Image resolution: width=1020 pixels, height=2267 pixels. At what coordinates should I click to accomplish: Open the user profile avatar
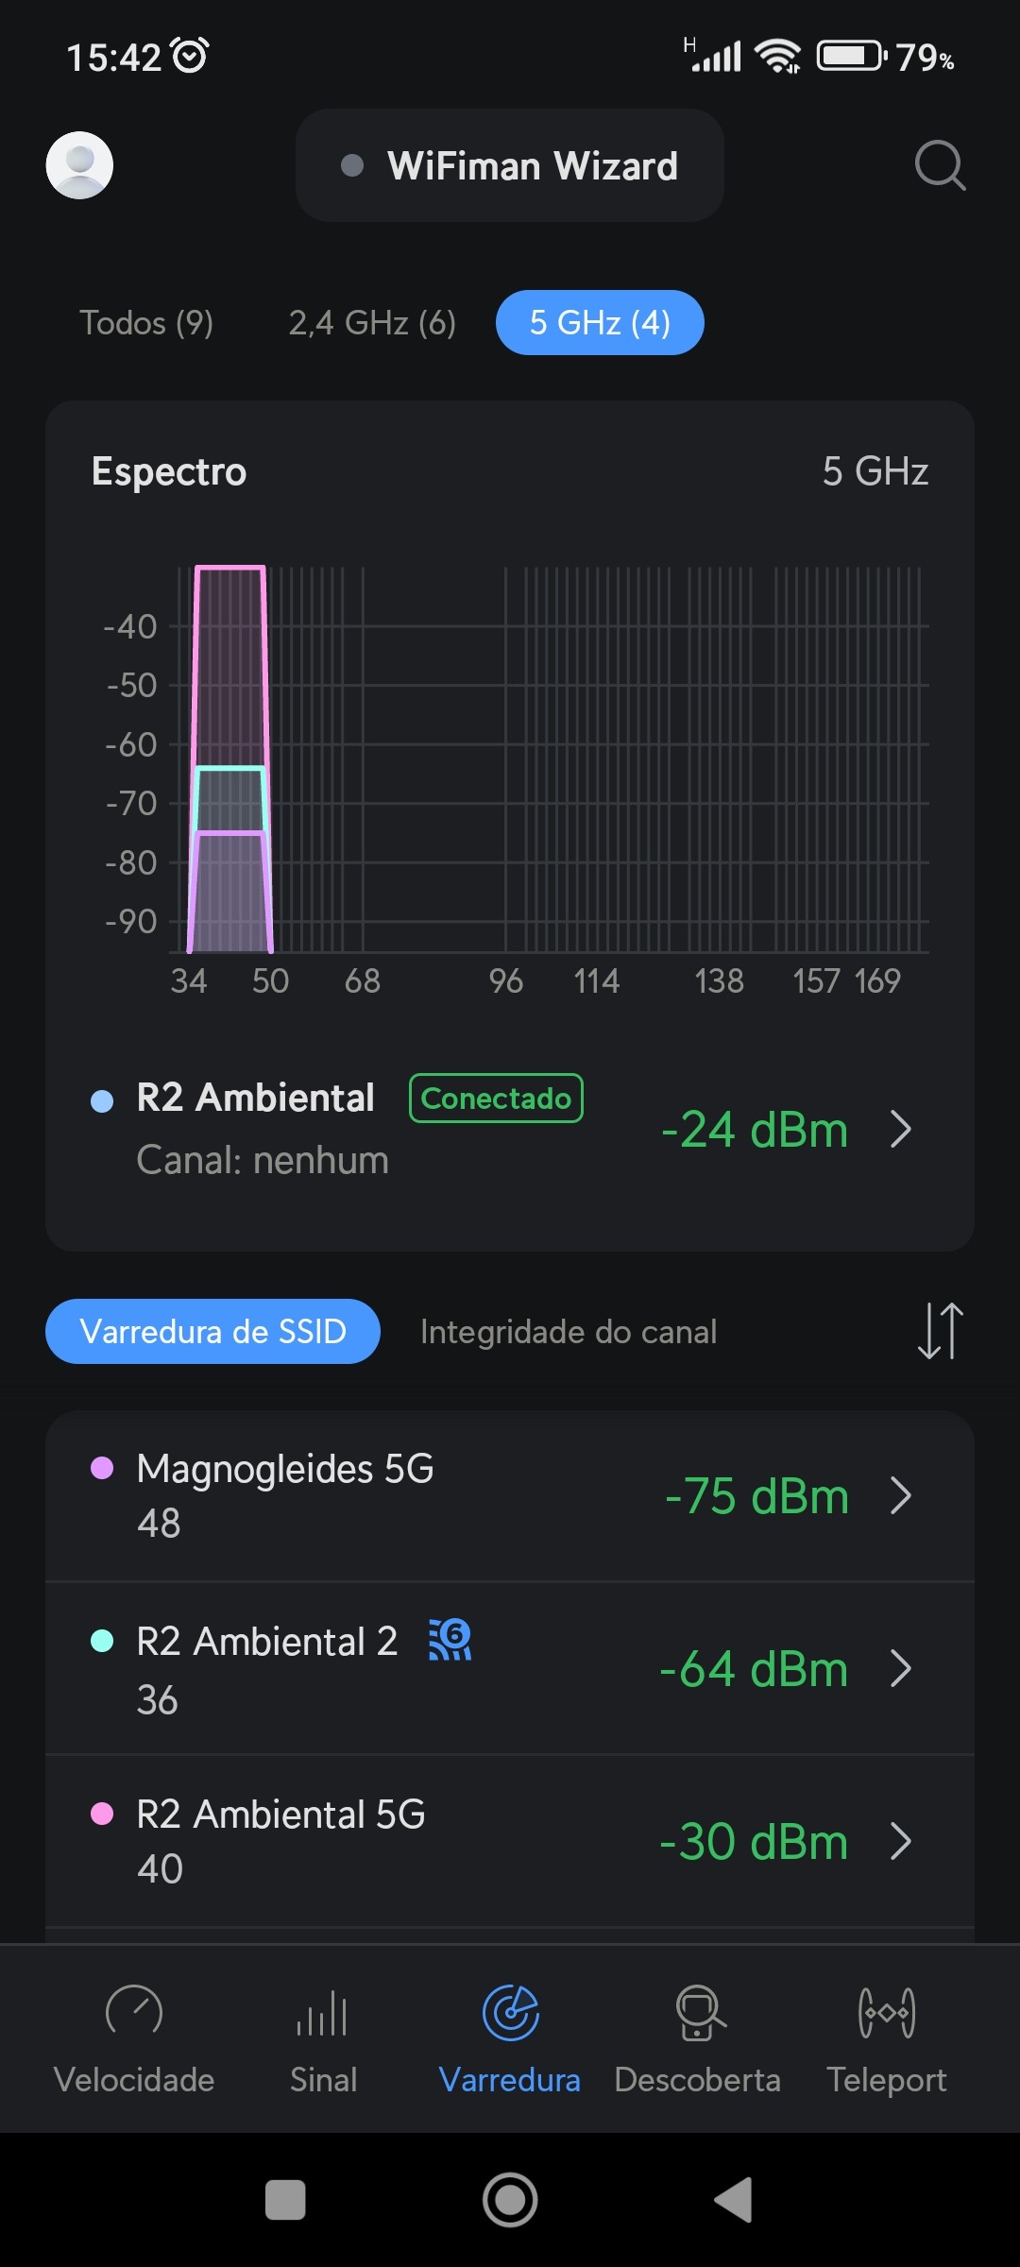(79, 165)
